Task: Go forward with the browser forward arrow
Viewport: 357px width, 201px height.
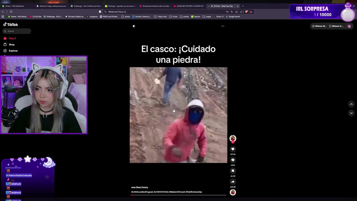Action: click(7, 12)
